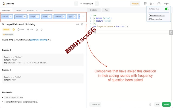Image resolution: width=173 pixels, height=108 pixels.
Task: Expand the Console panel
Action: (95, 104)
